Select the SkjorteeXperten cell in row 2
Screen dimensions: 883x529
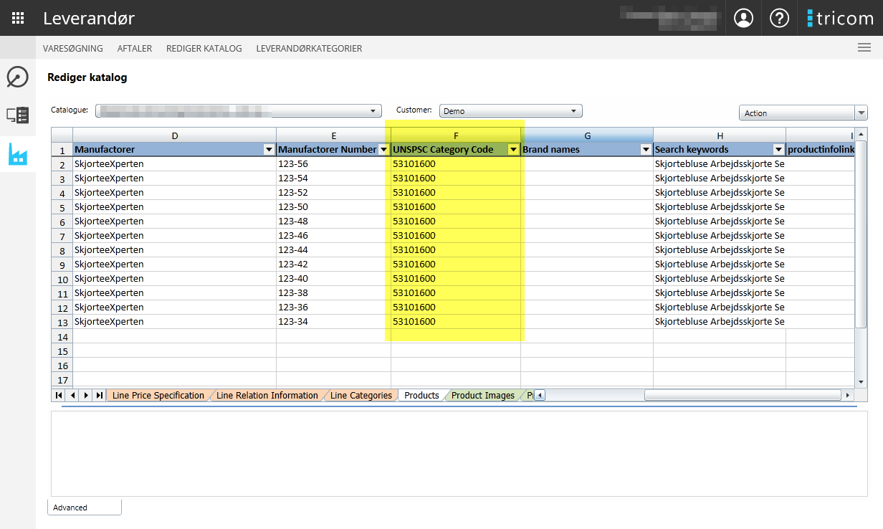pos(175,164)
